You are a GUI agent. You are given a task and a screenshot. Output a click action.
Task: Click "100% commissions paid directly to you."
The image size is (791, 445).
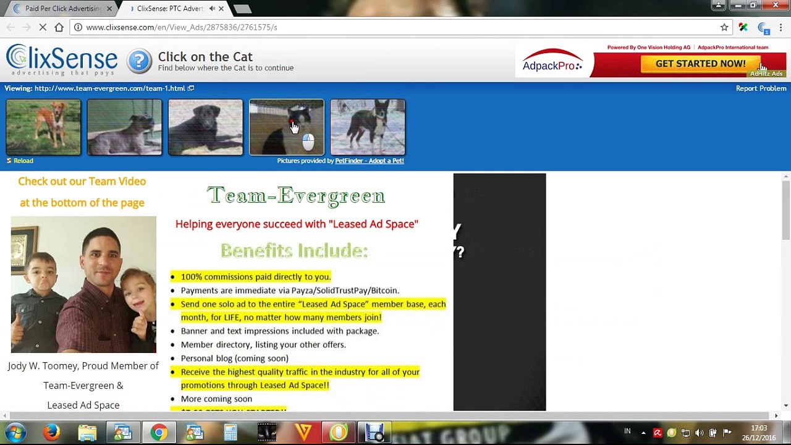coord(256,277)
